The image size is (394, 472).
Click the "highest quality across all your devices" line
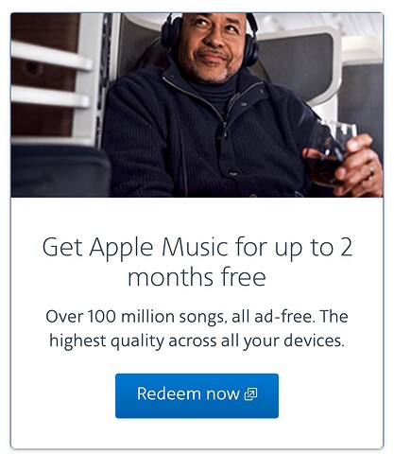pyautogui.click(x=197, y=341)
